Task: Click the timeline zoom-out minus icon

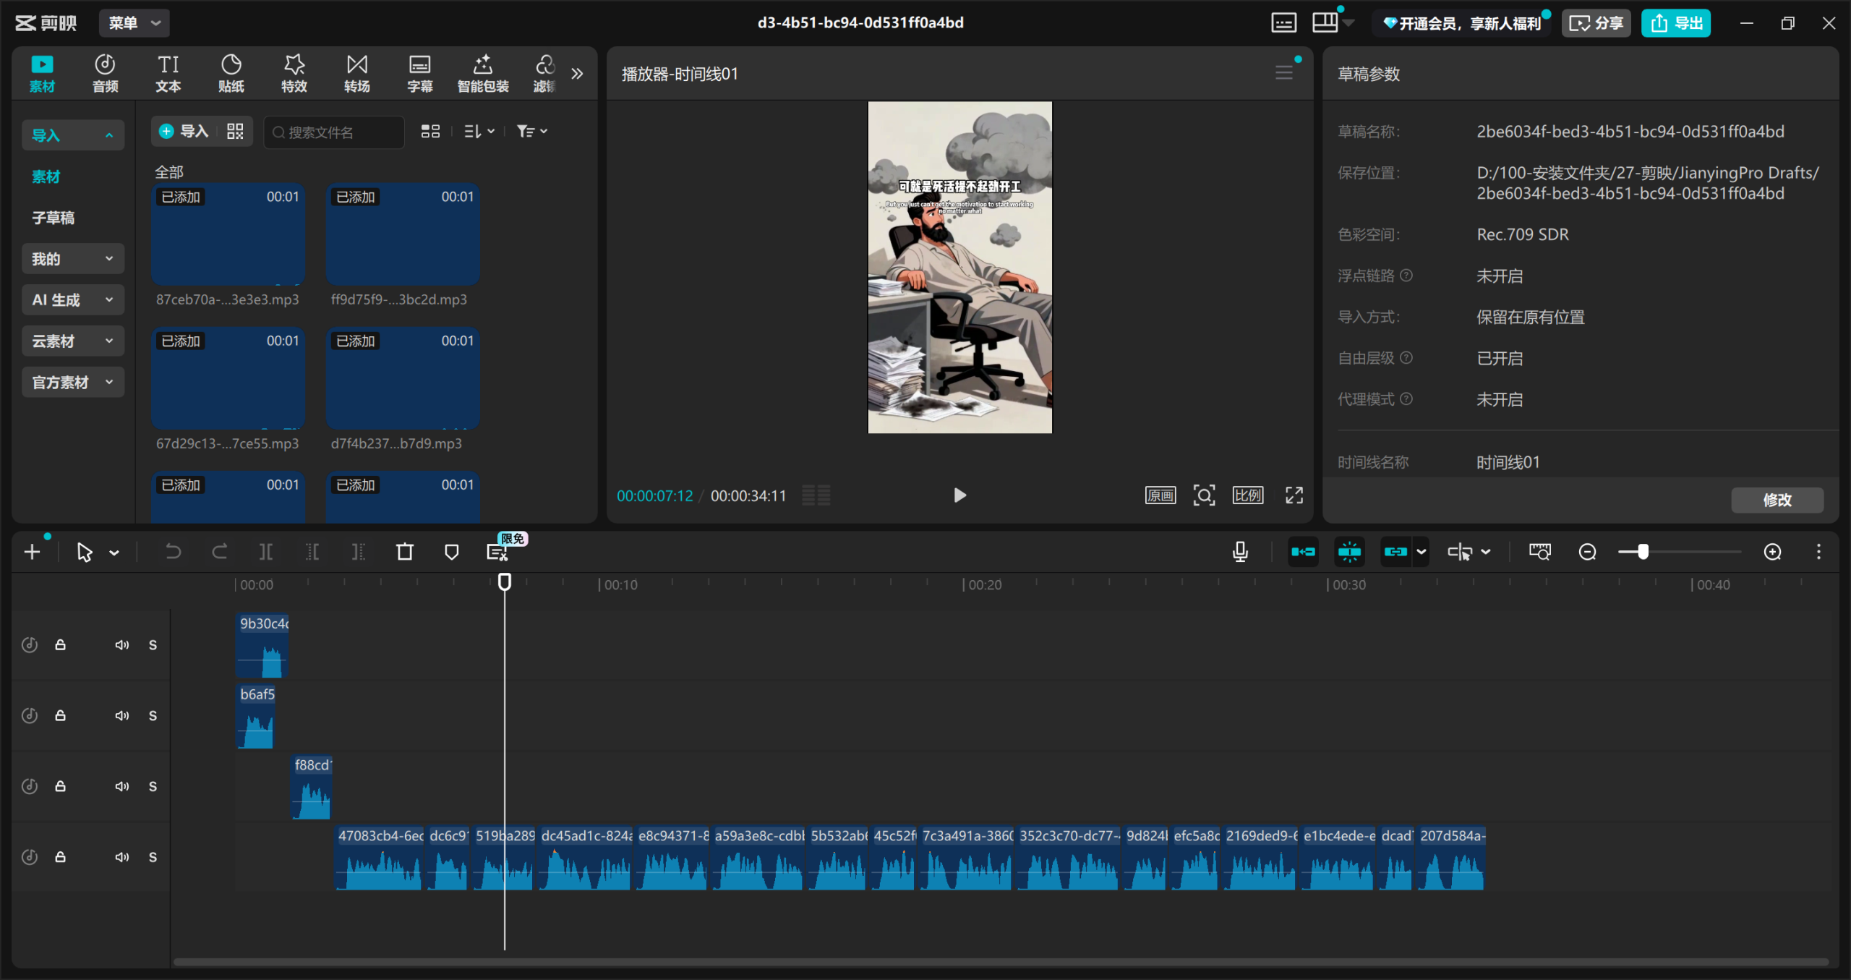Action: click(1587, 553)
